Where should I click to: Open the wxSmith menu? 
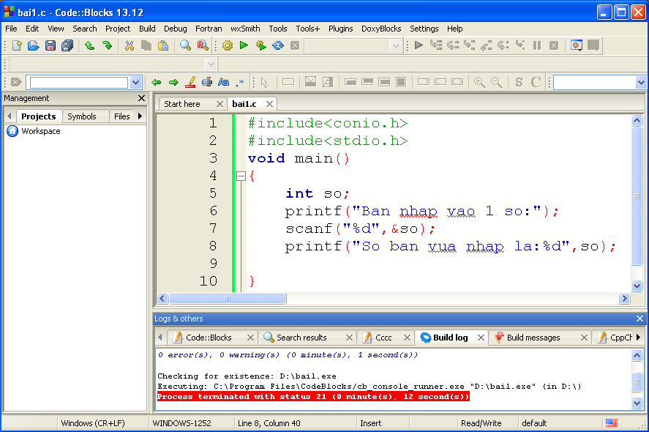pyautogui.click(x=245, y=29)
